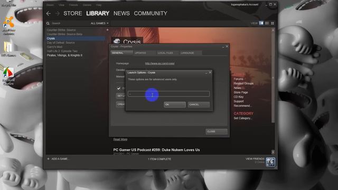Select the GENERAL tab in Properties

click(121, 53)
